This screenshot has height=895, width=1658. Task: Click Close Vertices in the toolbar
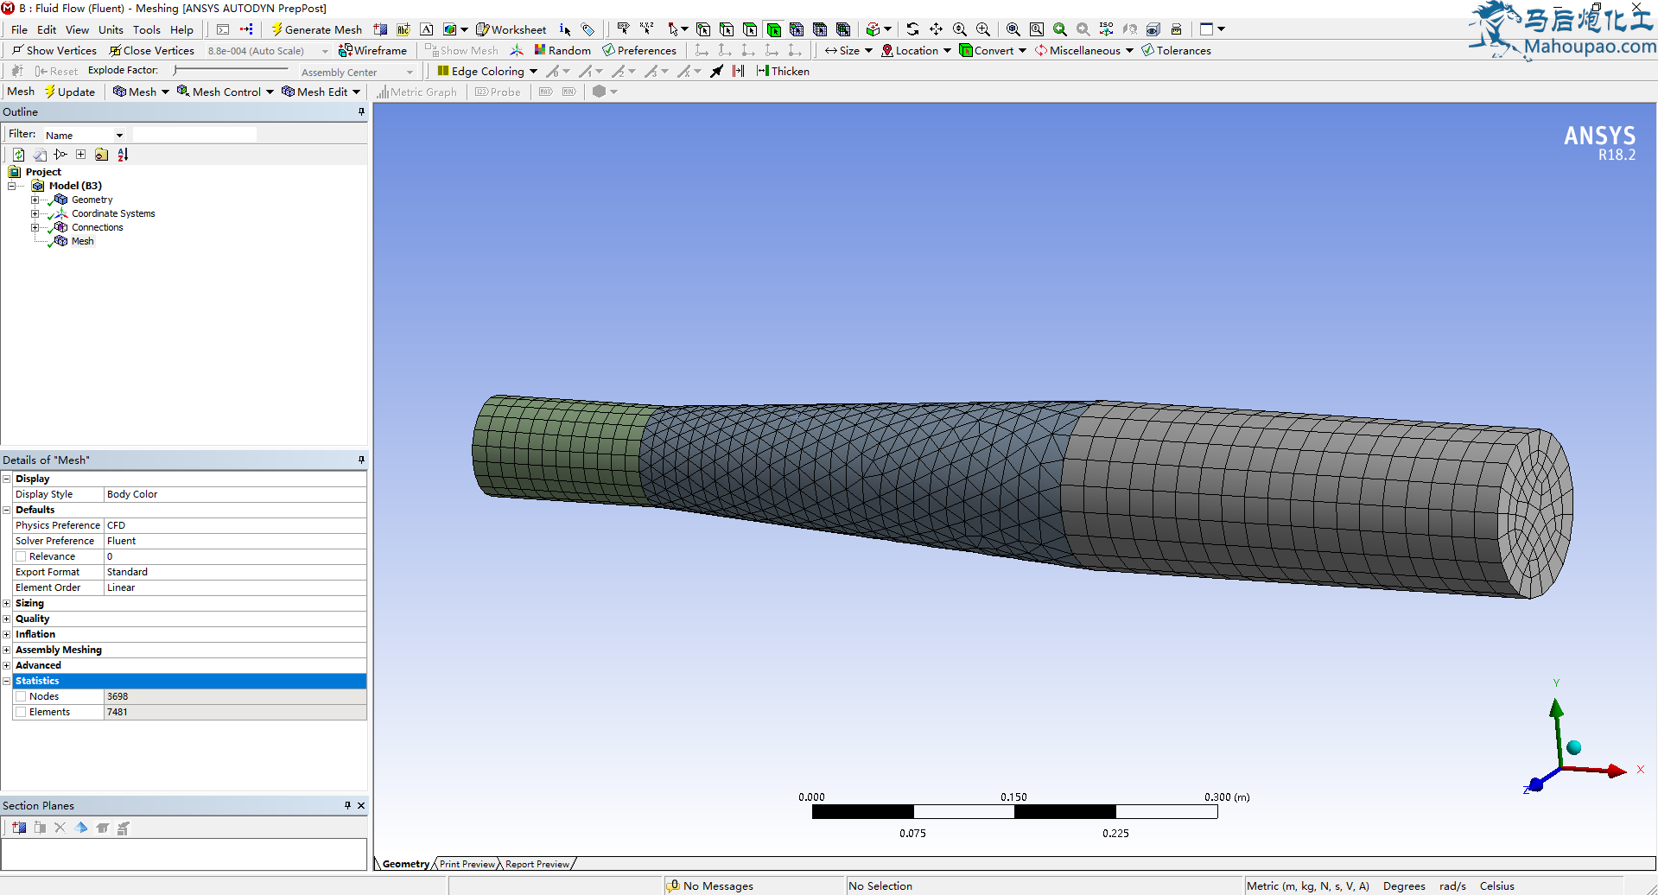click(x=151, y=50)
